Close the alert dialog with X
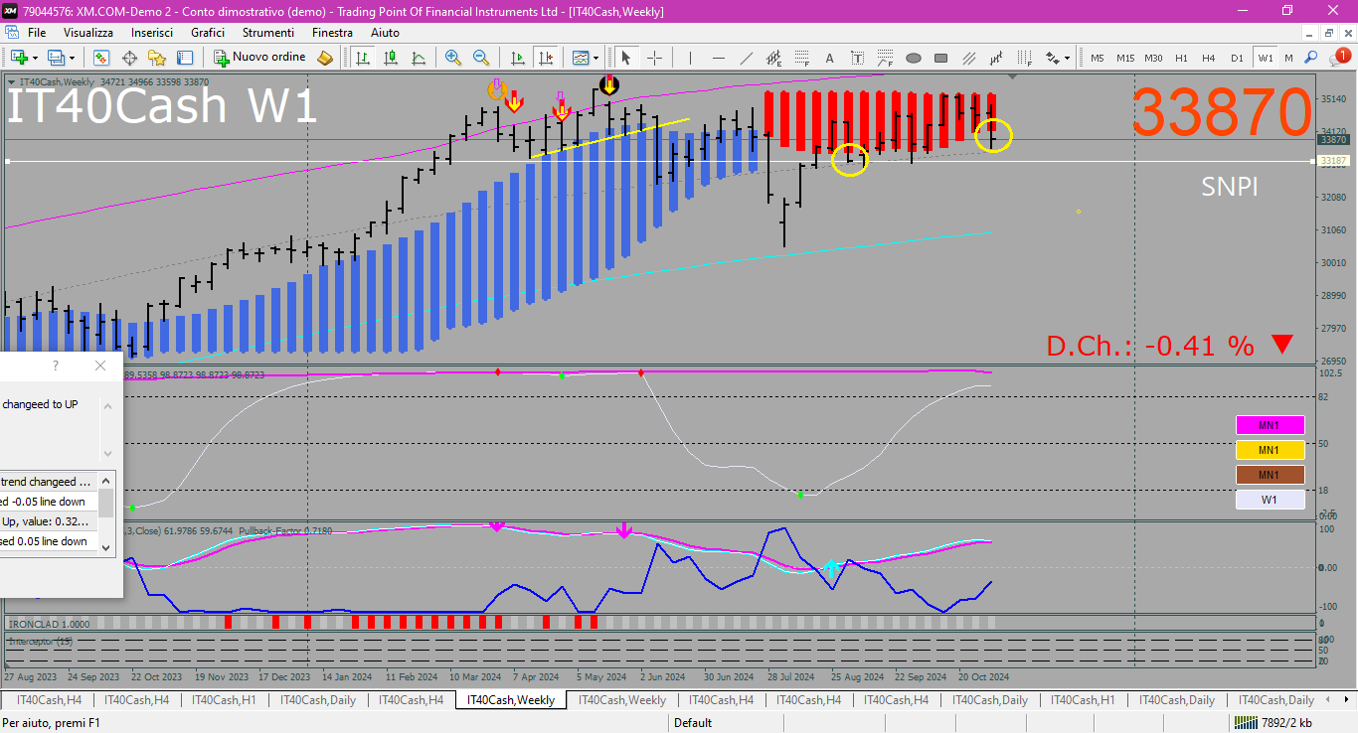The image size is (1358, 733). coord(100,366)
